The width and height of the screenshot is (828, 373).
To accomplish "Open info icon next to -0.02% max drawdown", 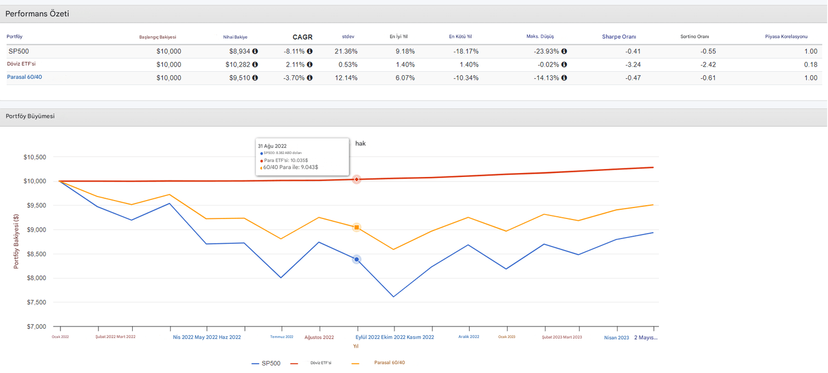I will [564, 64].
